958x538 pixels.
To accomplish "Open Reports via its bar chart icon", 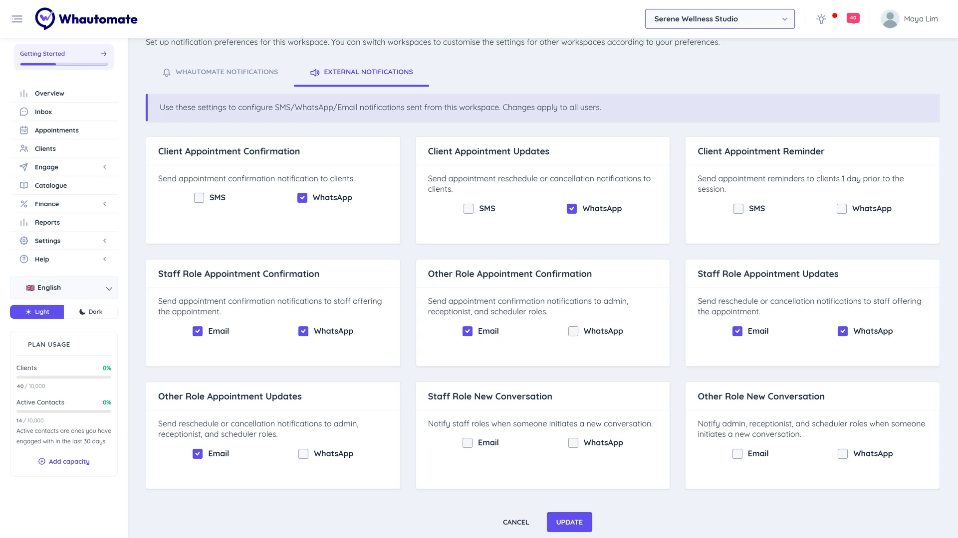I will 24,223.
